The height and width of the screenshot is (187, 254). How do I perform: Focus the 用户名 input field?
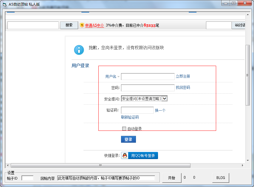coord(148,76)
